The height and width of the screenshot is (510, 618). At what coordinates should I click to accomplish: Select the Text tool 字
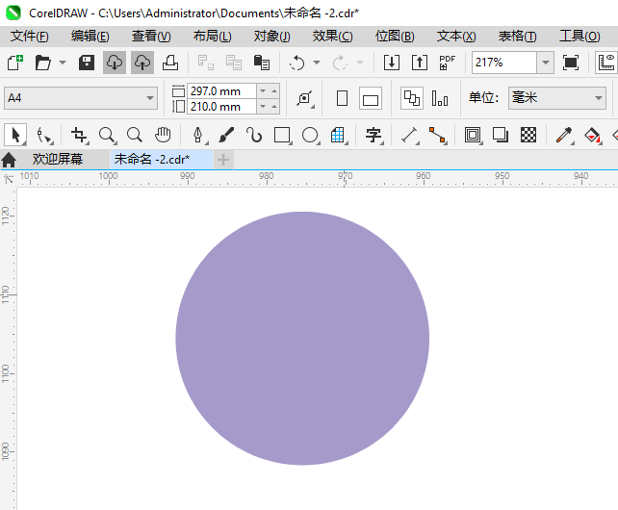click(x=373, y=135)
